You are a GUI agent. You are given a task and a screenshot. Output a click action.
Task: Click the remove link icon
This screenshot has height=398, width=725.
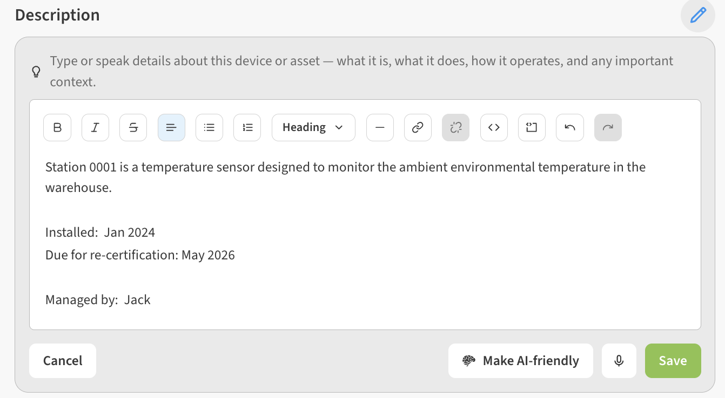pyautogui.click(x=455, y=128)
